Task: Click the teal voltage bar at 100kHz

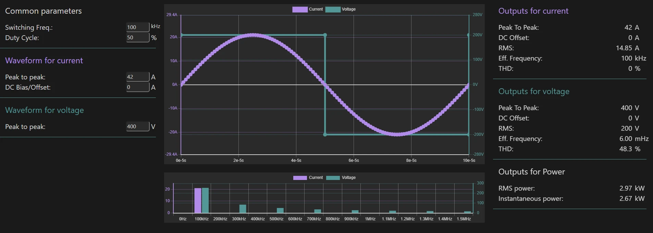Action: click(x=205, y=200)
